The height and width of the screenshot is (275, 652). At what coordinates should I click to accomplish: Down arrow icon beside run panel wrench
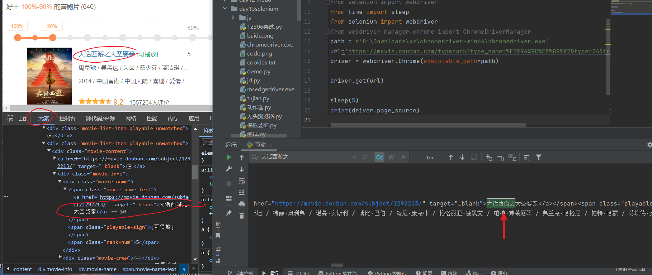tap(242, 169)
